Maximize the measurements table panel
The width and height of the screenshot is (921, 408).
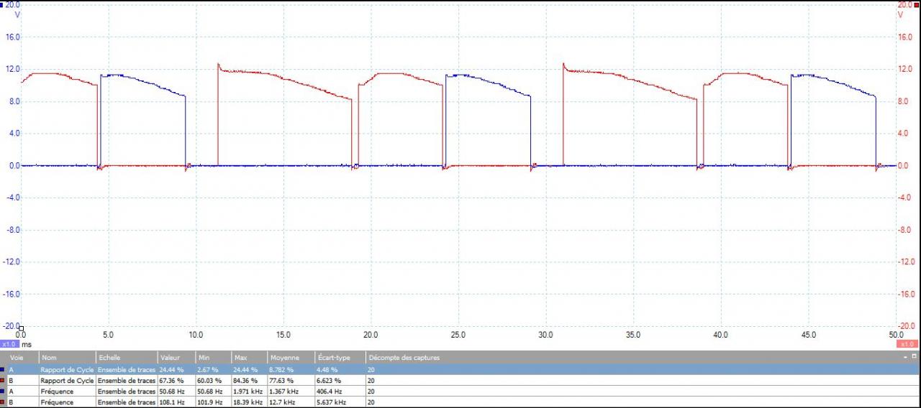[x=914, y=357]
